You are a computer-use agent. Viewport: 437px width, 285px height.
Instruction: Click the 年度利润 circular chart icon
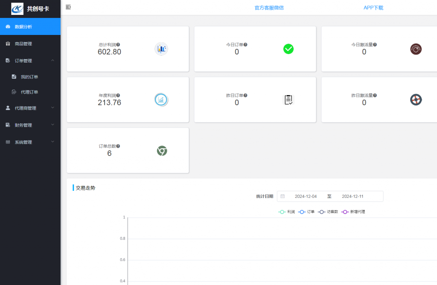pyautogui.click(x=161, y=100)
